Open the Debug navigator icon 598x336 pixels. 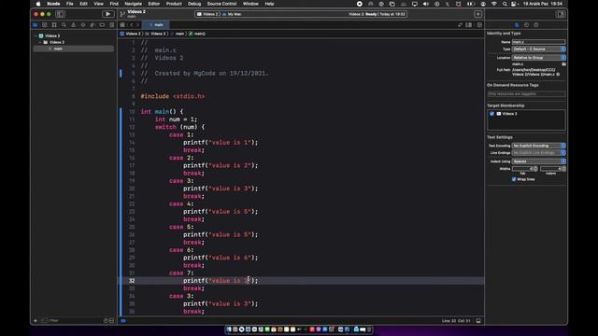click(x=93, y=25)
